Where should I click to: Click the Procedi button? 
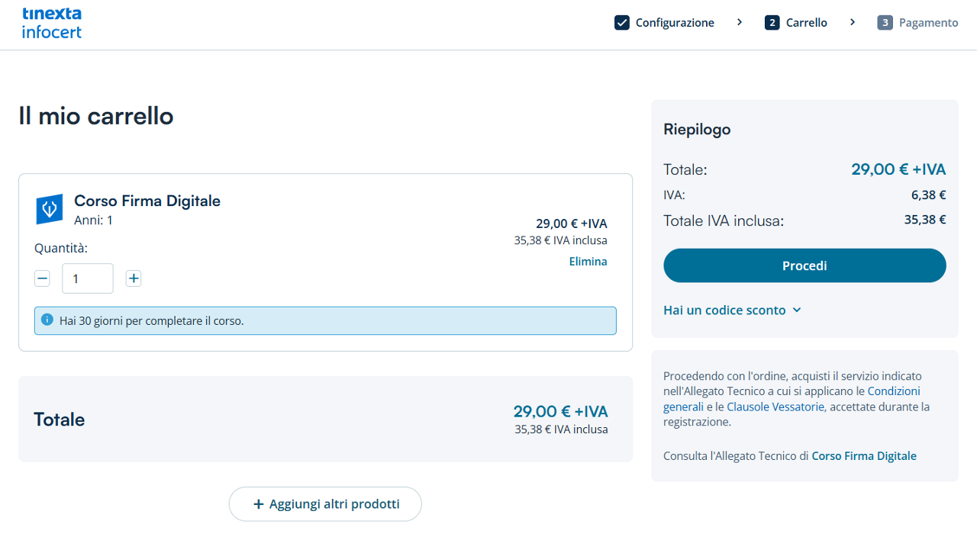click(804, 265)
